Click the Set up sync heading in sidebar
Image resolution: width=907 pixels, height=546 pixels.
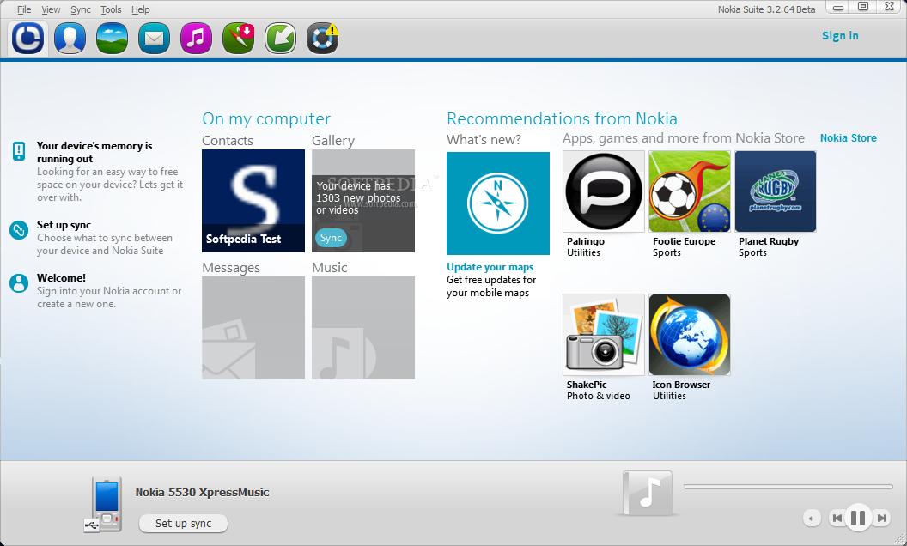pos(64,224)
